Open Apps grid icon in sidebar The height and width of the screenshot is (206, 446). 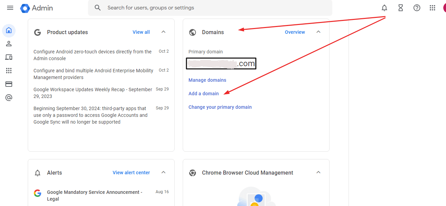(9, 71)
